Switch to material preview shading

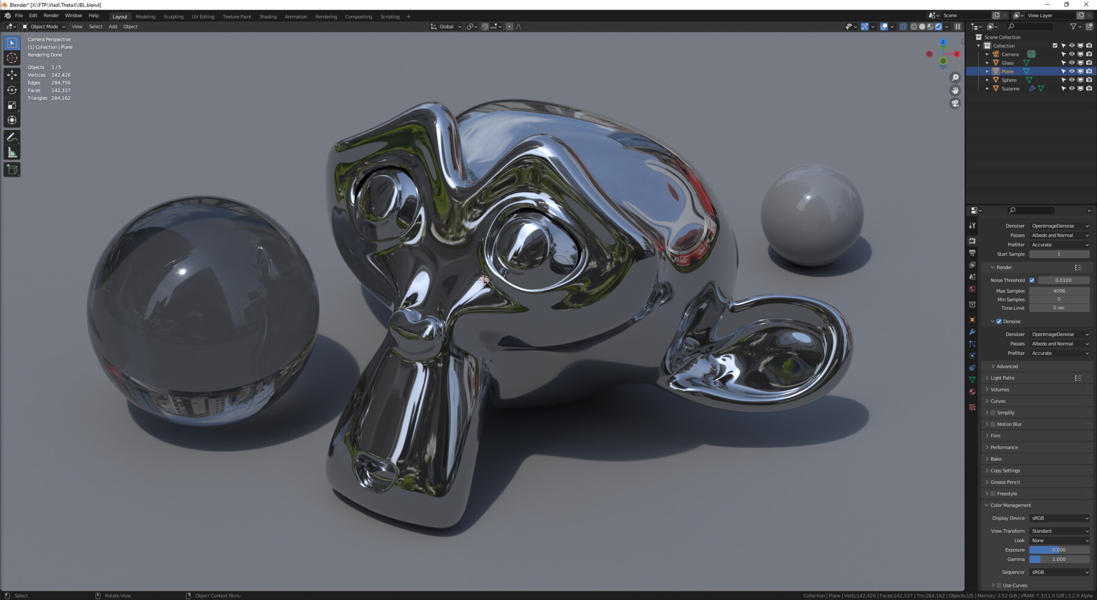coord(930,26)
